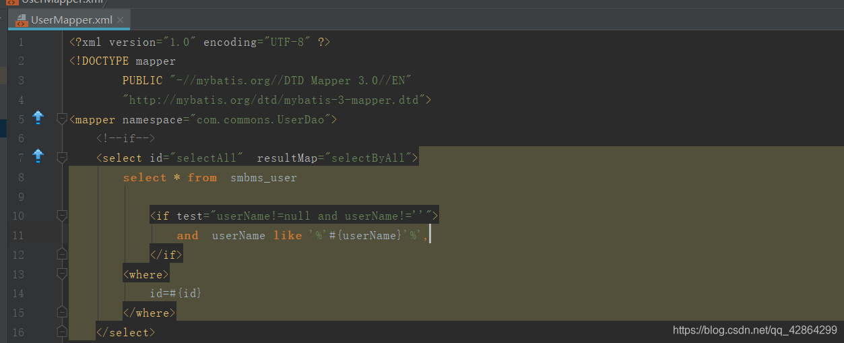Click the #{userName} parameter on line 11
Screen dimensions: 844x343
coord(366,235)
